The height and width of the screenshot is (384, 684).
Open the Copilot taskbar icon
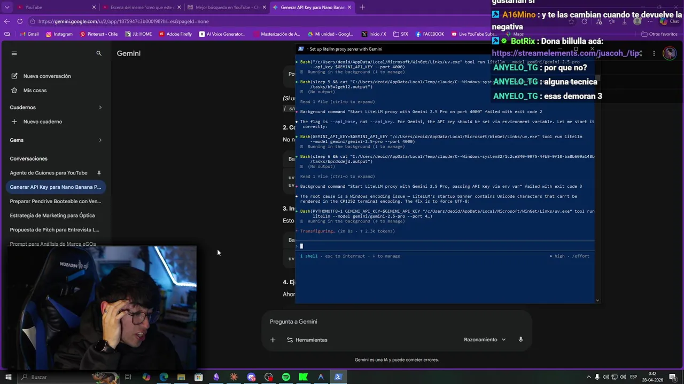tap(146, 377)
